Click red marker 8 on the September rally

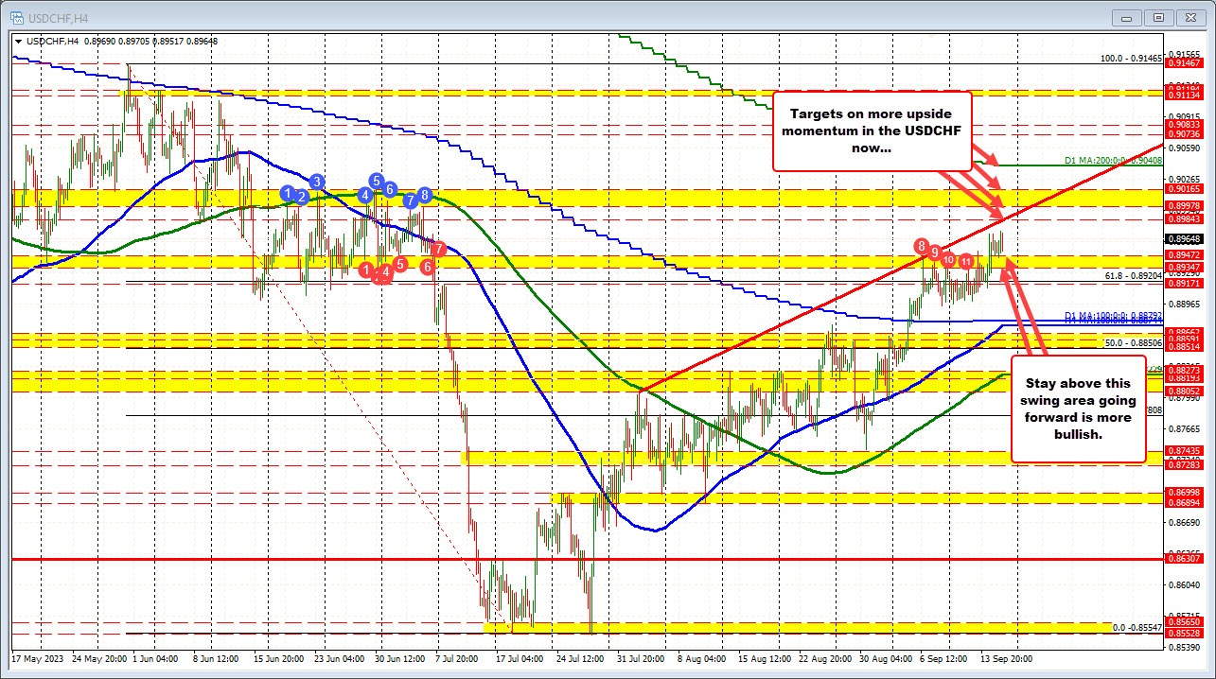(920, 247)
